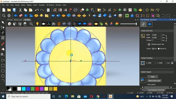Viewport: 176px width, 99px height.
Task: Click the origin position dot grid icon
Action: point(143,63)
